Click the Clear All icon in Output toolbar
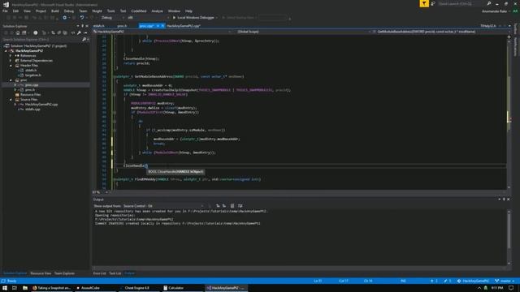Image resolution: width=520 pixels, height=292 pixels. click(x=232, y=206)
